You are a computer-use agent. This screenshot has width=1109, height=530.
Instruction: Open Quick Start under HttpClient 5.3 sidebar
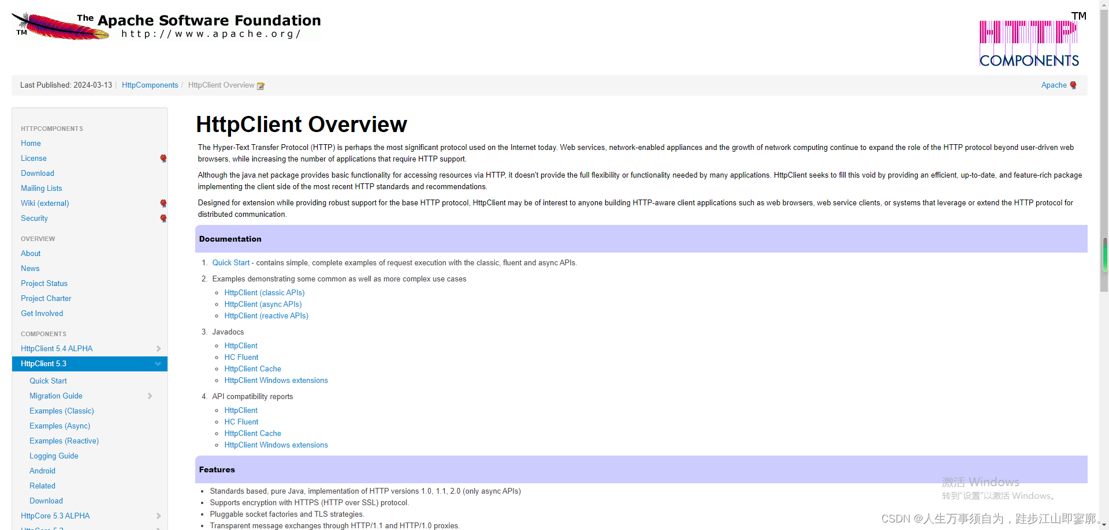click(x=48, y=381)
